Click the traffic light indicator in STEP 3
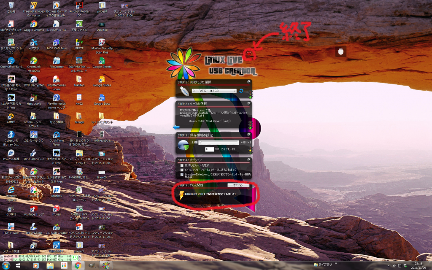The height and width of the screenshot is (270, 432). (x=250, y=151)
